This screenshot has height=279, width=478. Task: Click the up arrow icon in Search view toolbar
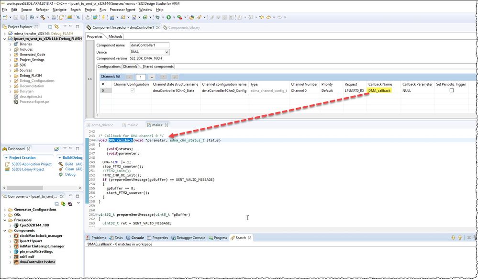(460, 238)
